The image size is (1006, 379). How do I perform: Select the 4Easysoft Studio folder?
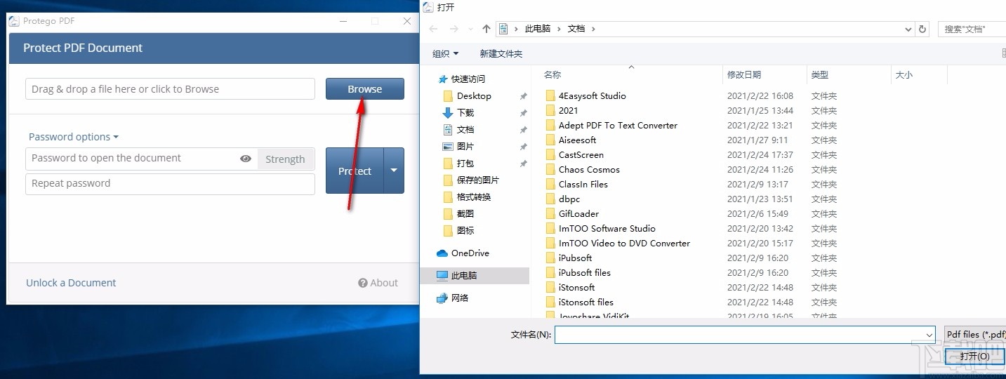tap(592, 95)
